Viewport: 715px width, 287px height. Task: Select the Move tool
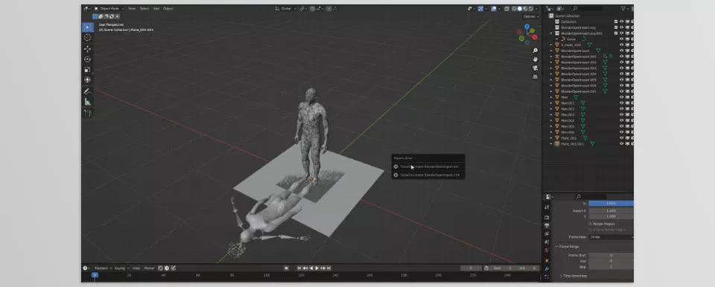(88, 49)
